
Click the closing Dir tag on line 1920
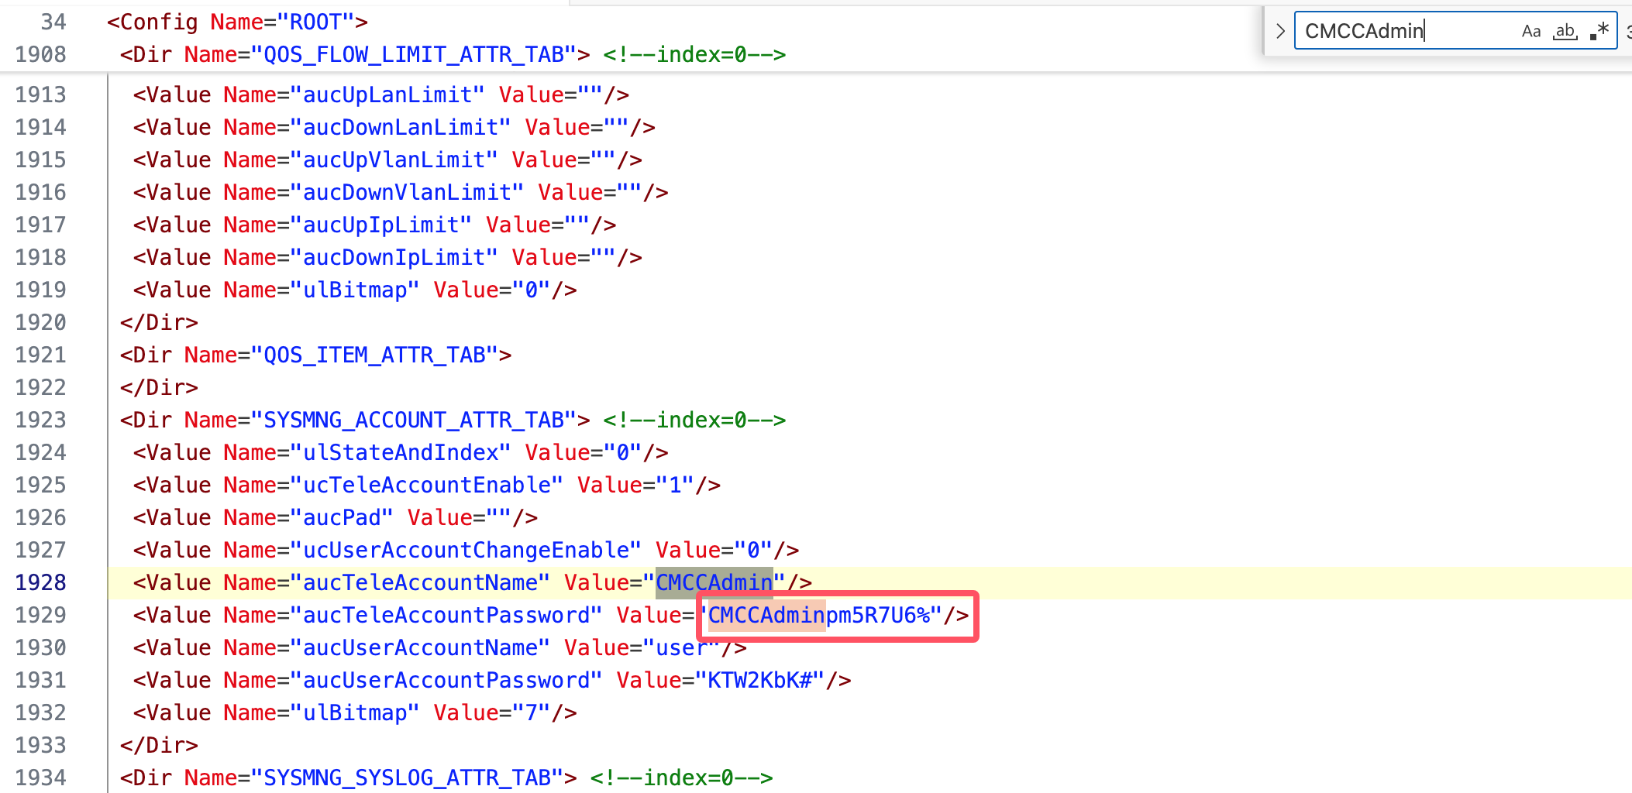pyautogui.click(x=159, y=322)
